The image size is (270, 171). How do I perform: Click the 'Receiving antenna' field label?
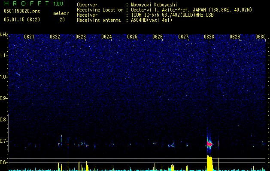tap(99, 20)
